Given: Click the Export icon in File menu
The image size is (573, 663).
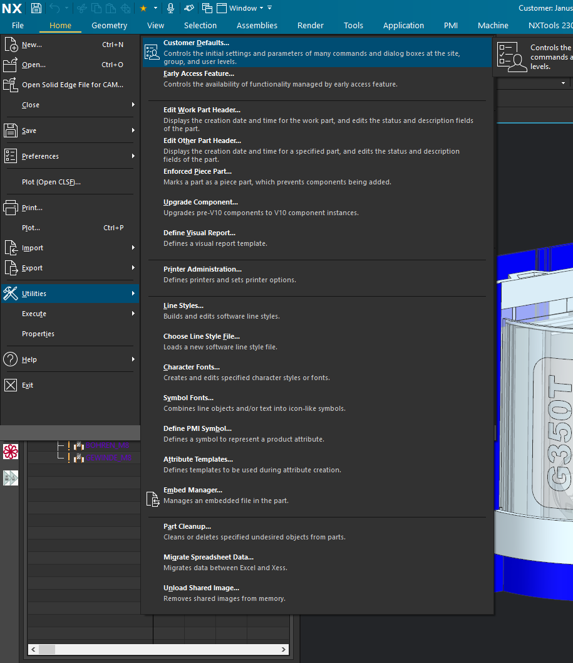Looking at the screenshot, I should click(x=11, y=268).
